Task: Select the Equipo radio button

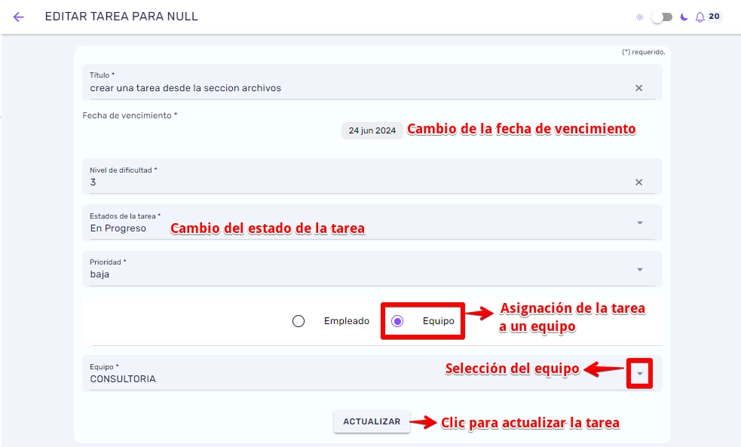Action: point(397,321)
